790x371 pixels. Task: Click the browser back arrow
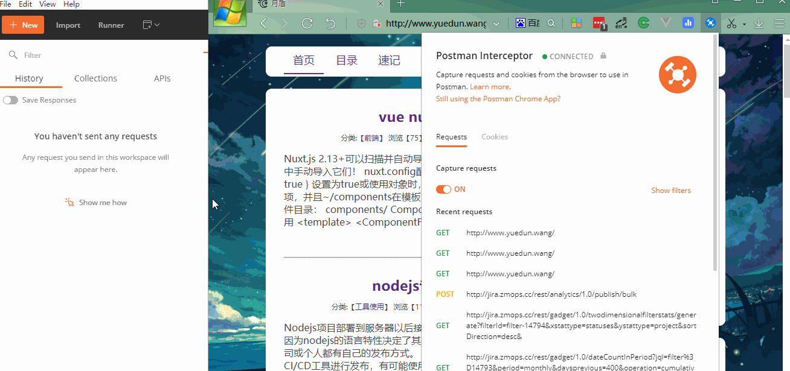(x=264, y=24)
